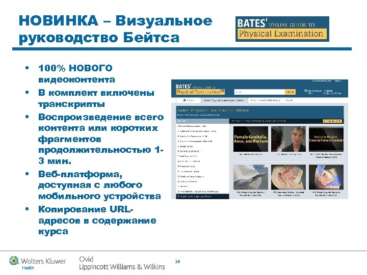This screenshot has width=367, height=275.
Task: Click the Bates' Physical Examination Videos page heading
Action: (213, 110)
